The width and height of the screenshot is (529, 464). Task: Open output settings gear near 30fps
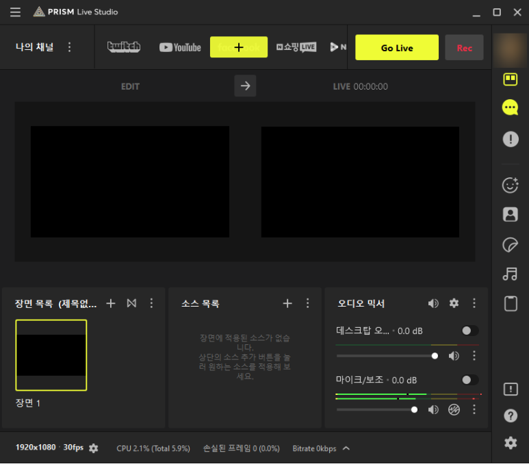(x=94, y=448)
